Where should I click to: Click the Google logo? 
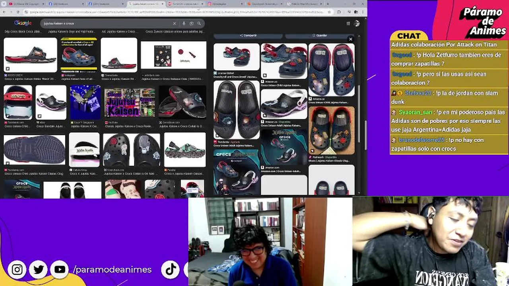23,23
